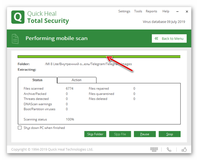Click the thumbs-up like icon
The height and width of the screenshot is (160, 198).
coord(184,150)
